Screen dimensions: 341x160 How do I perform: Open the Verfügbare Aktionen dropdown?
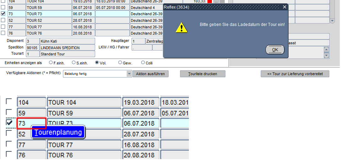tap(129, 74)
